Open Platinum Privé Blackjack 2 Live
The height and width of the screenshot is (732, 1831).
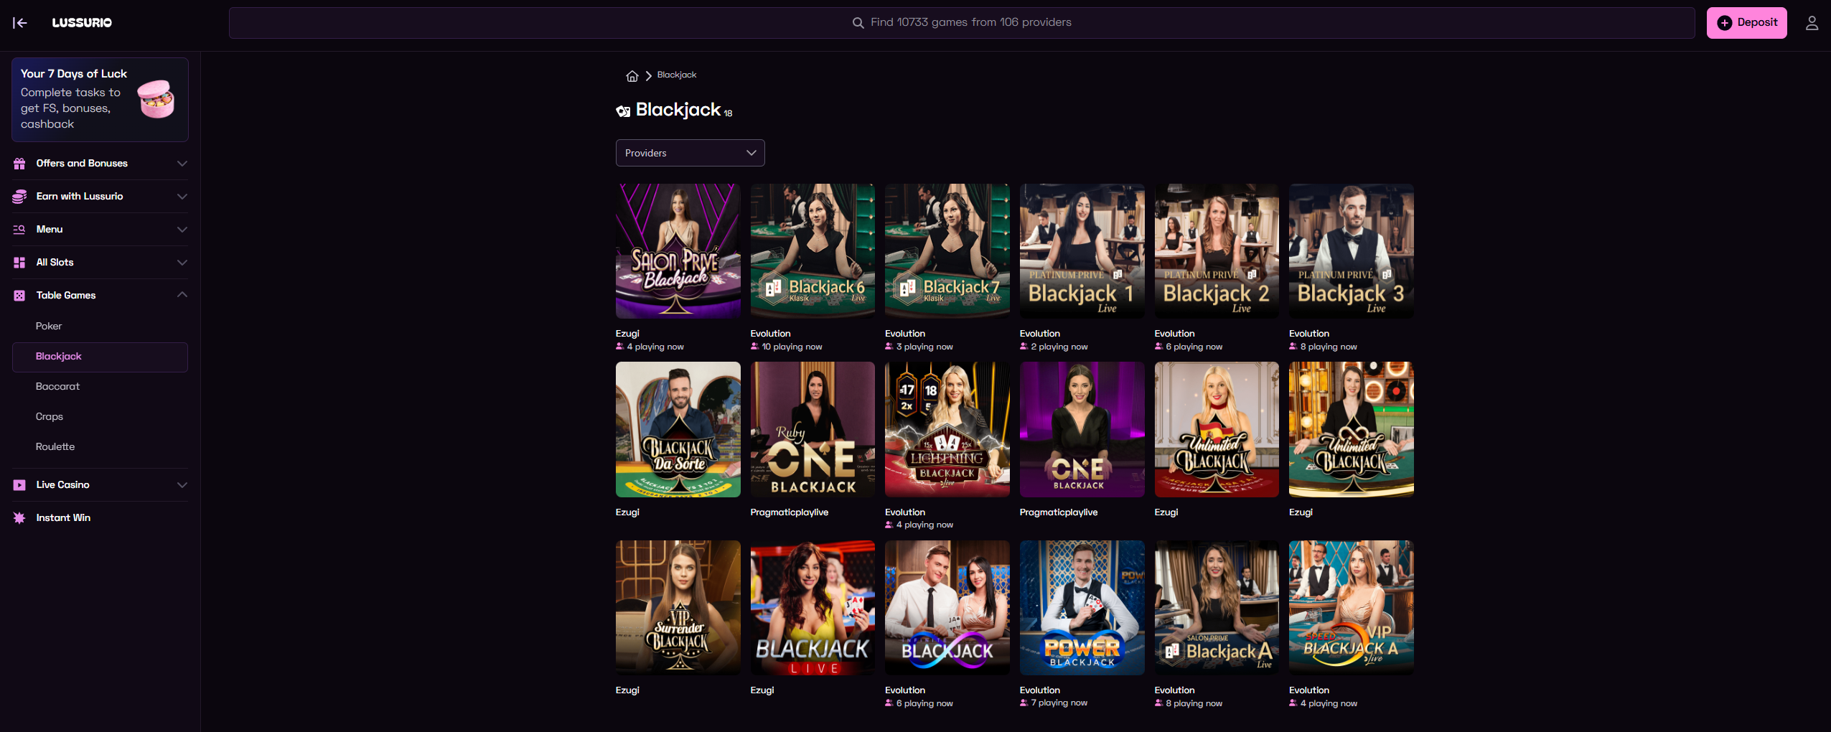tap(1217, 251)
